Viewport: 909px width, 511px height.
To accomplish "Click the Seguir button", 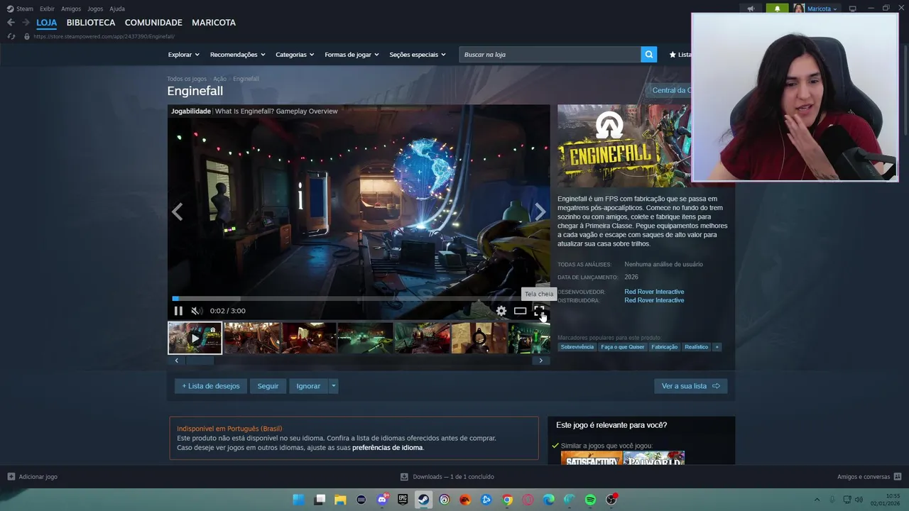I will coord(268,386).
